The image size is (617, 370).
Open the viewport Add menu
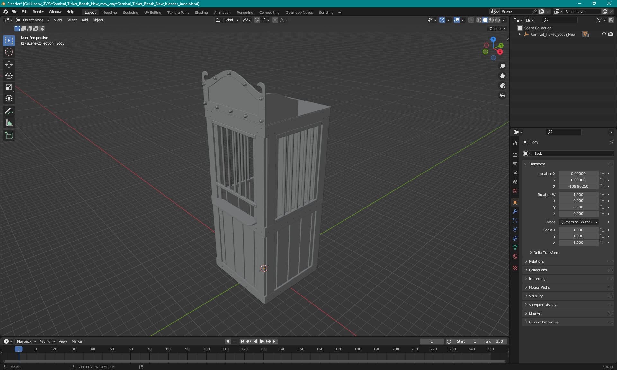tap(85, 20)
